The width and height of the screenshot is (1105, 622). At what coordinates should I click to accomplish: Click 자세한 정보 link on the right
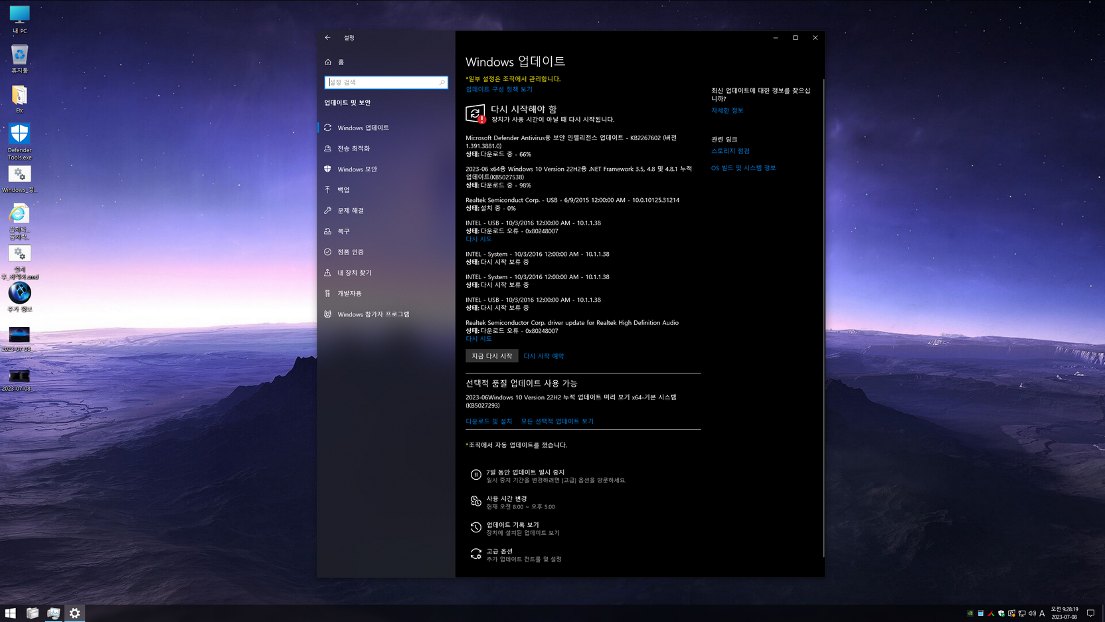point(727,110)
